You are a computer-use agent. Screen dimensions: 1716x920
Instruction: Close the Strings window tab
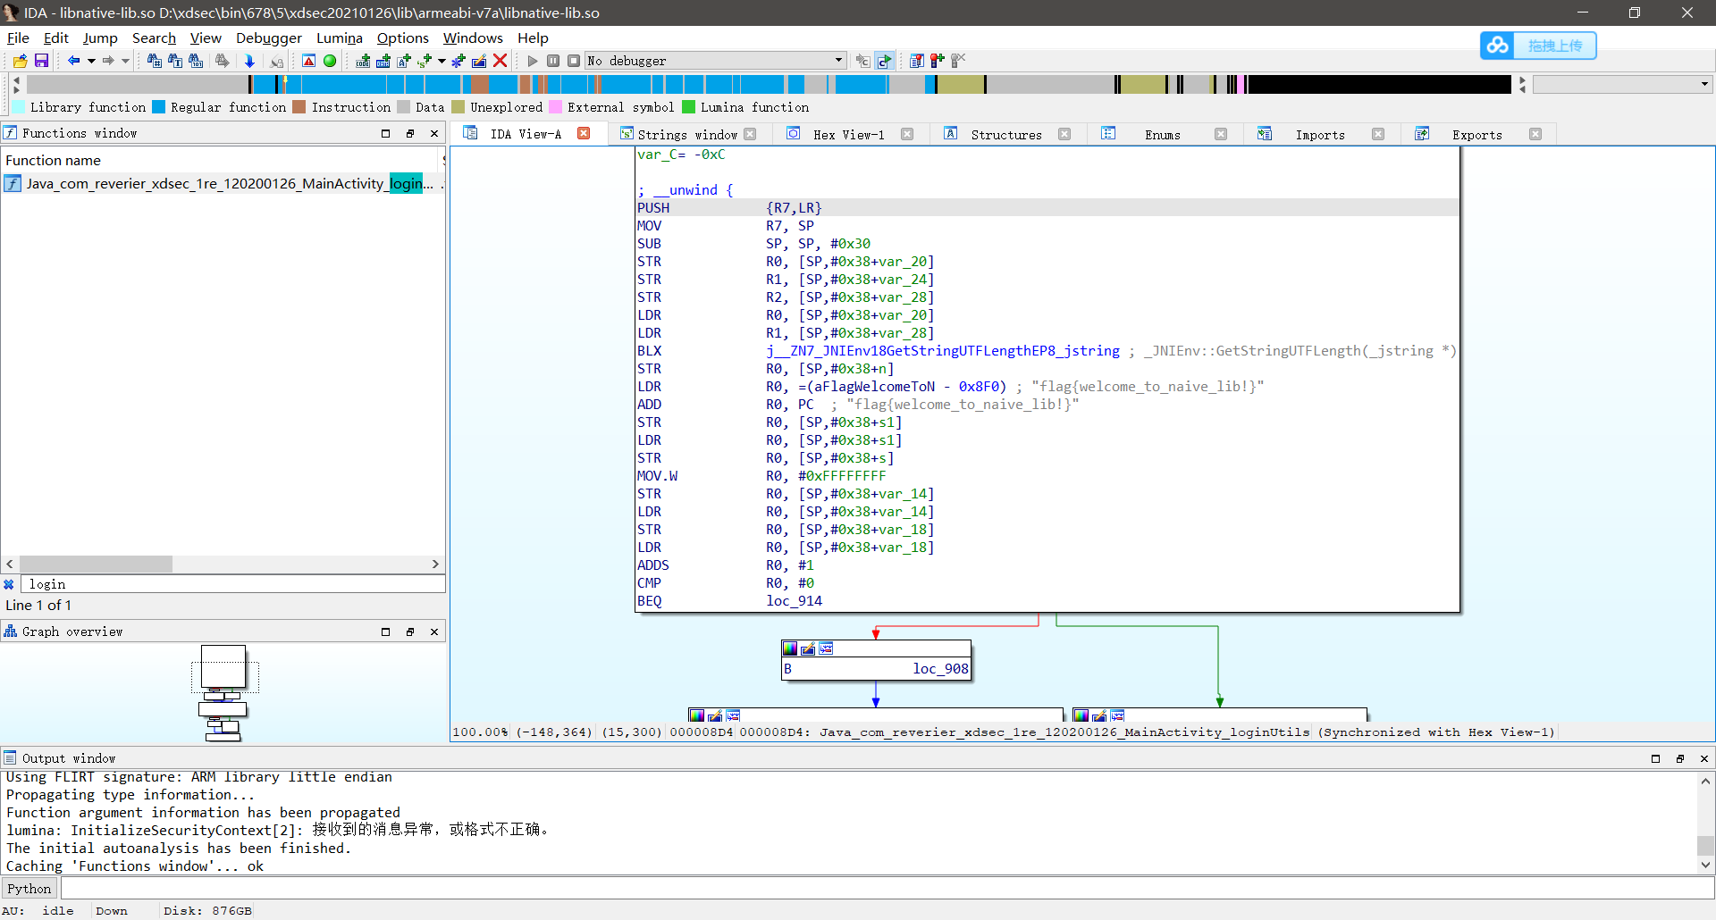point(750,134)
